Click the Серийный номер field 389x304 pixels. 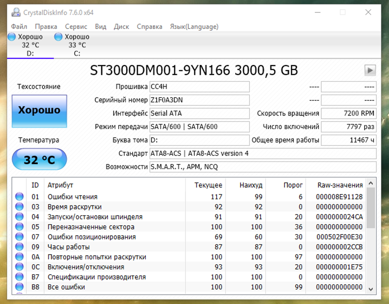coord(199,100)
